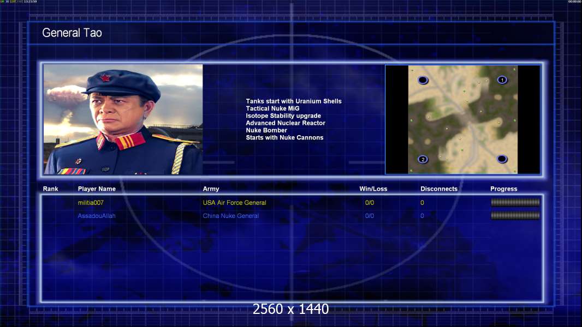Click the 'Disconnects' column header

click(439, 189)
